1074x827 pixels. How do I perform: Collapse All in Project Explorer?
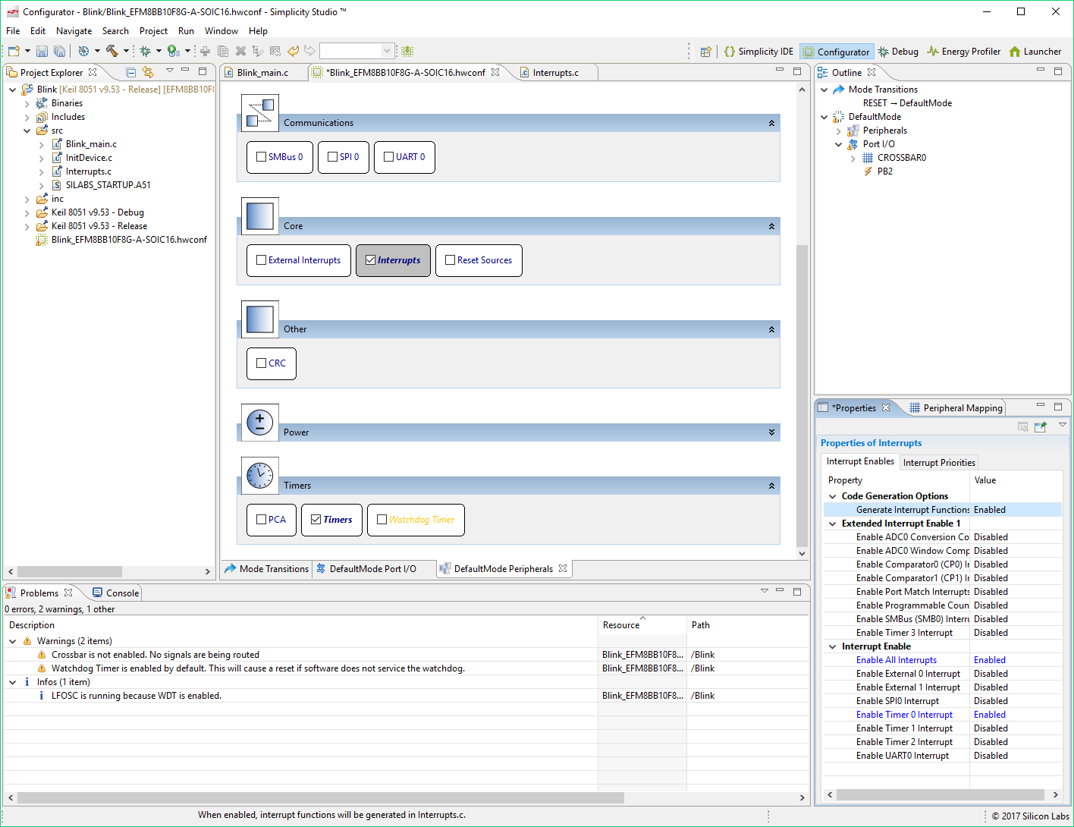(130, 72)
